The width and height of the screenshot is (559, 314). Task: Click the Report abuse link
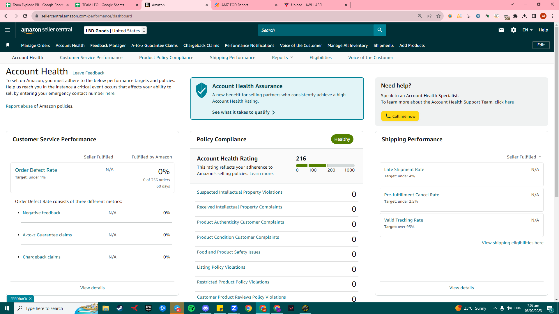tap(19, 106)
